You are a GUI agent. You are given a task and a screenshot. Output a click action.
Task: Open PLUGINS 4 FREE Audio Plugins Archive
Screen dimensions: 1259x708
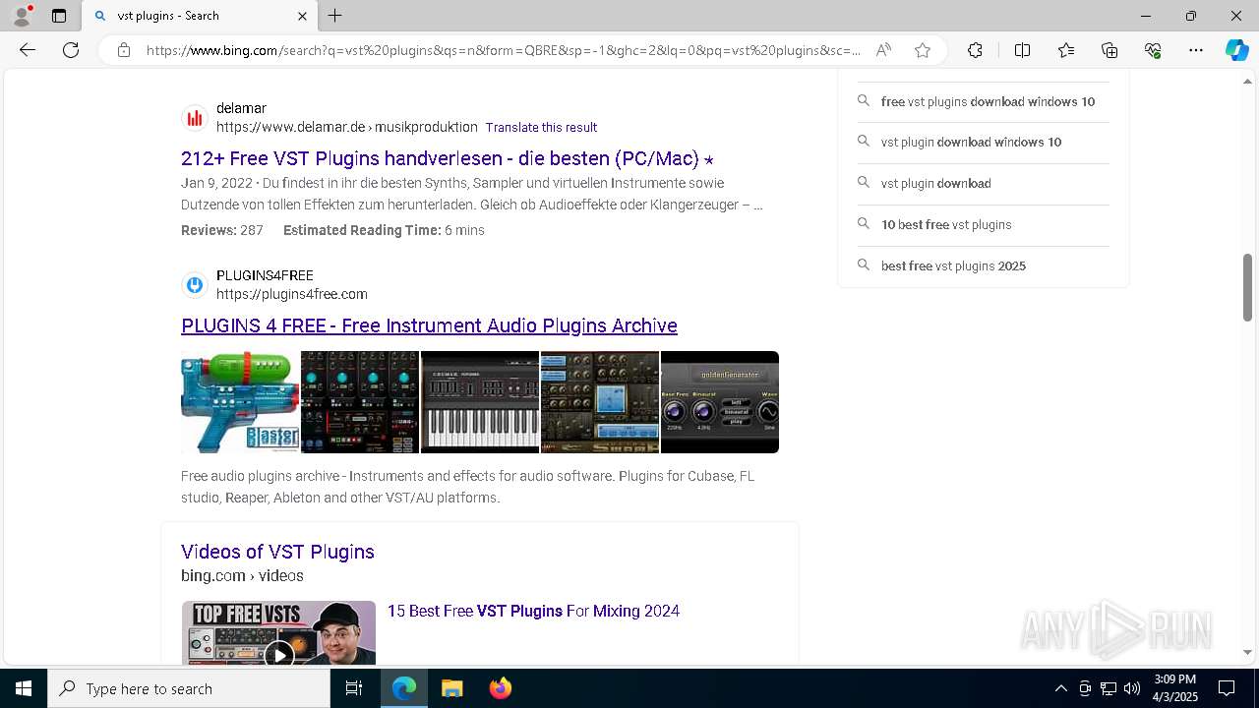(429, 325)
